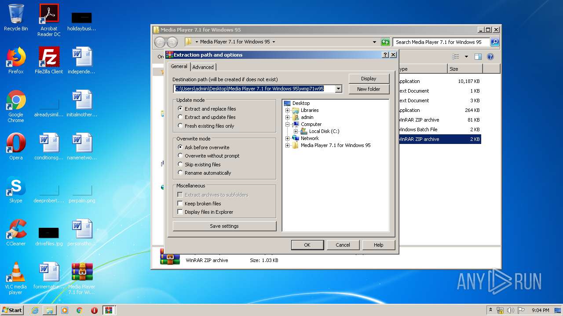Click the Internet Explorer taskbar icon

(35, 310)
